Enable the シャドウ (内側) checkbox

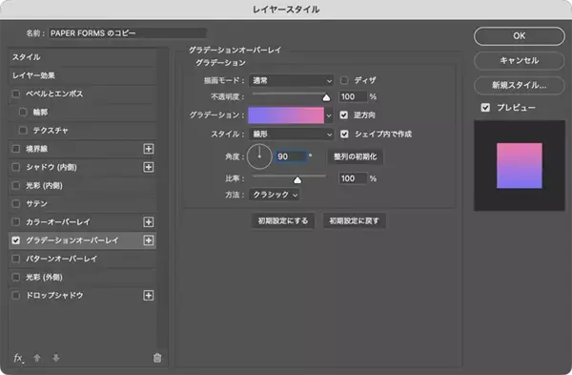tap(16, 167)
